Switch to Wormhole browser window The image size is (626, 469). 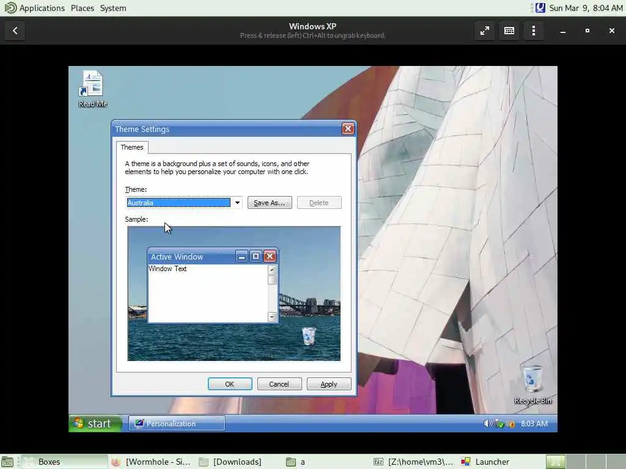click(x=152, y=462)
